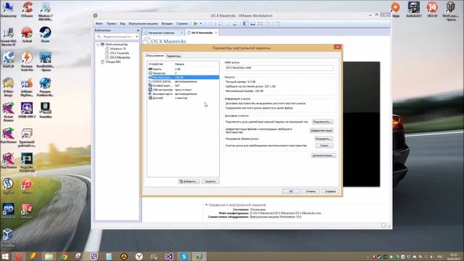The image size is (464, 261).
Task: Open the iTunes desktop shortcut
Action: [x=27, y=186]
